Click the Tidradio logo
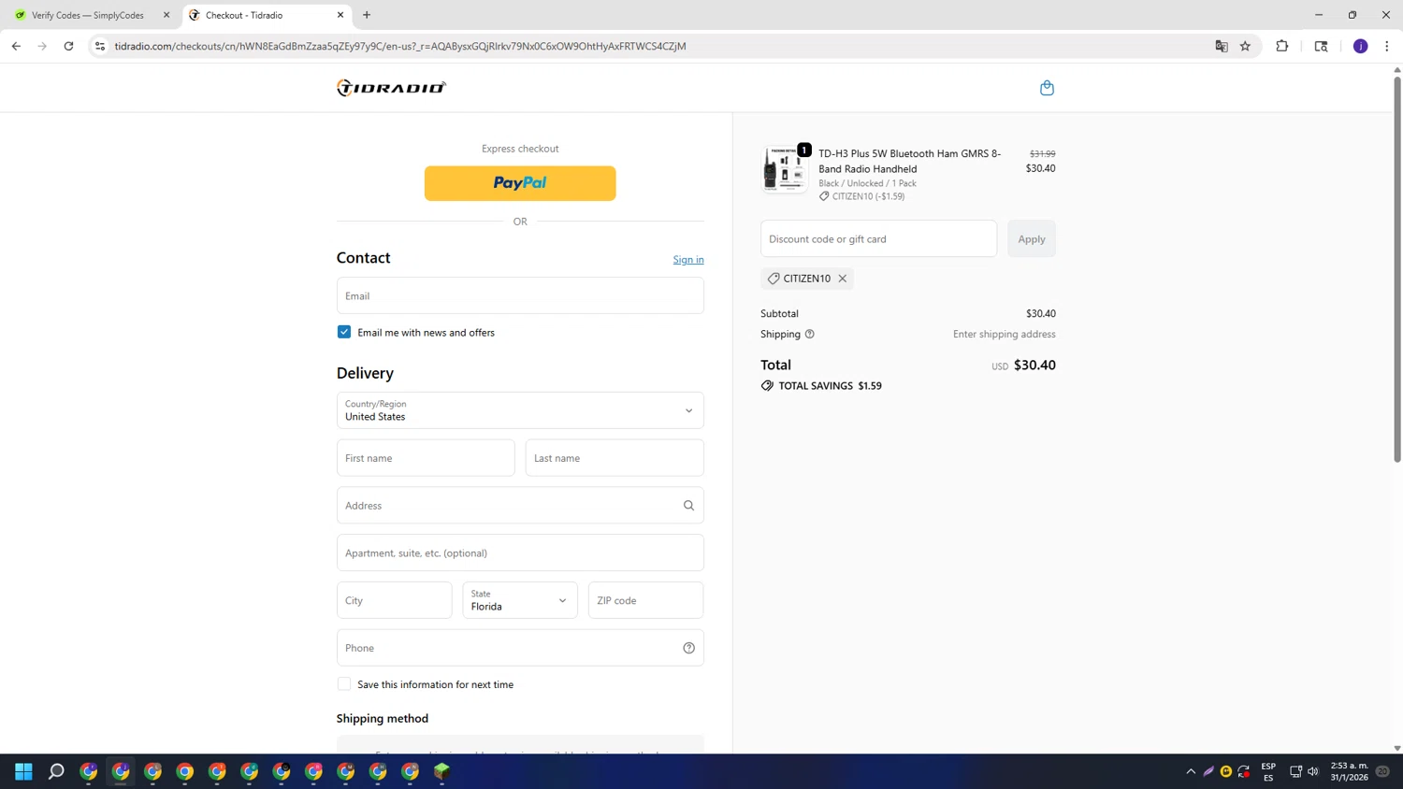Screen dimensions: 1403x789 [391, 88]
